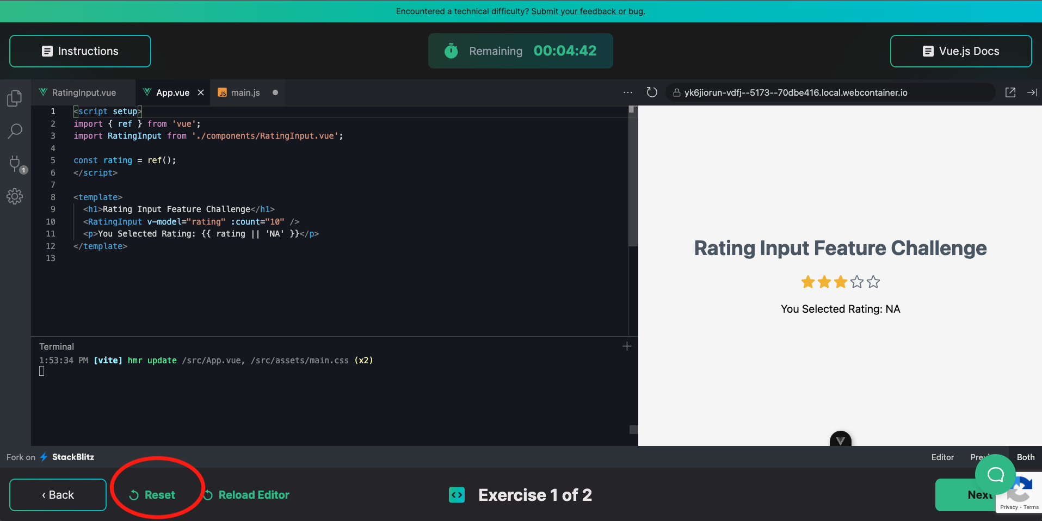Click Reload Editor
Screen dimensions: 1042x521
click(x=246, y=495)
